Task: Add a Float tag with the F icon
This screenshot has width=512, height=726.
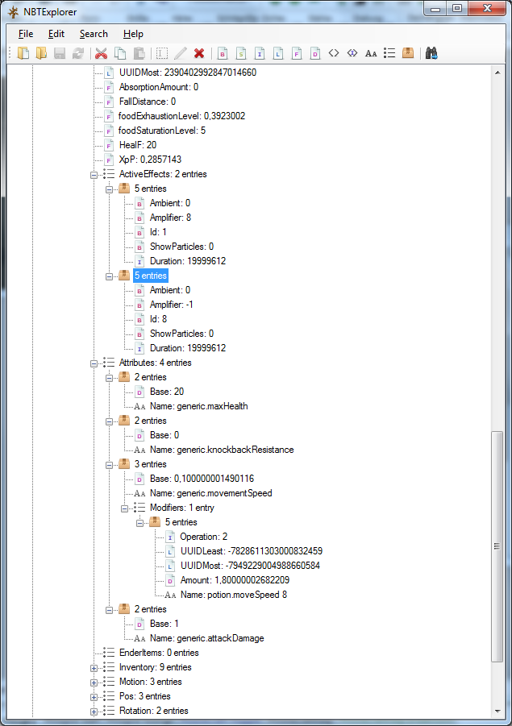Action: [x=297, y=53]
